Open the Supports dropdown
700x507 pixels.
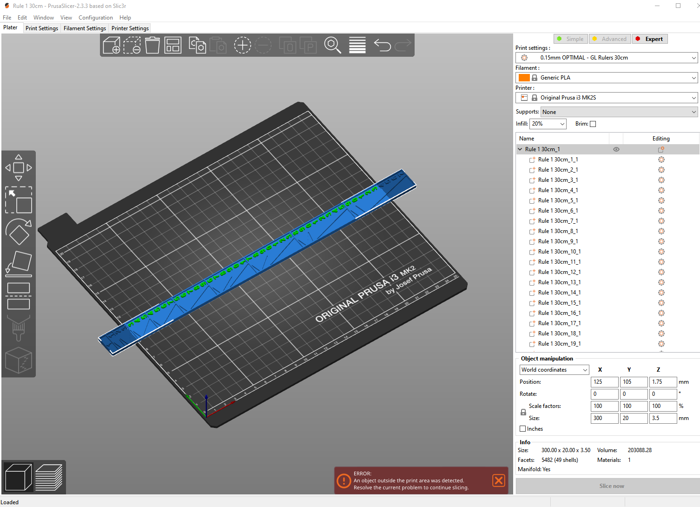[619, 112]
